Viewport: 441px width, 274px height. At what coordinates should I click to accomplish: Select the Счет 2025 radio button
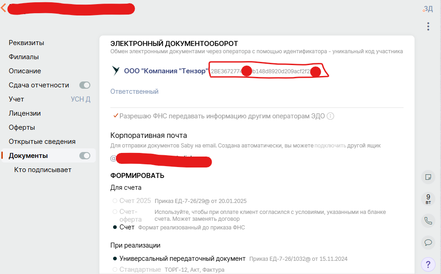coord(114,200)
